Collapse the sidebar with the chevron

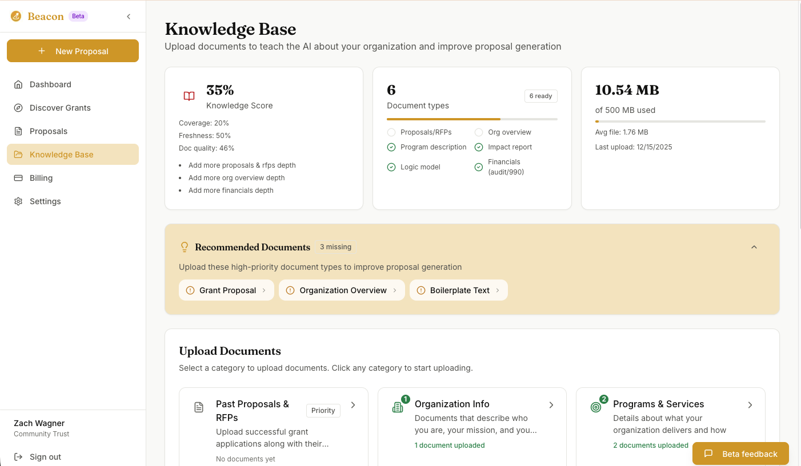pos(129,17)
